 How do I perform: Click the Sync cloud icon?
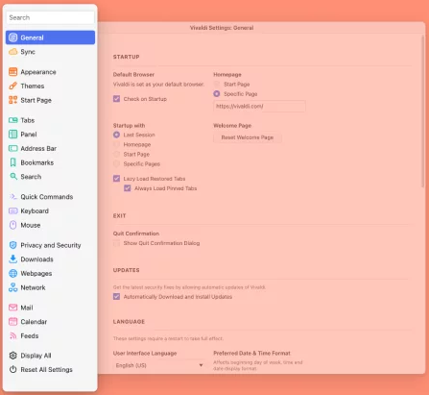click(x=13, y=52)
